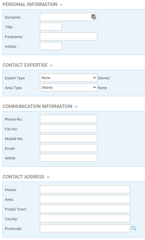
Task: Open the Expert Type dropdown
Action: click(69, 78)
